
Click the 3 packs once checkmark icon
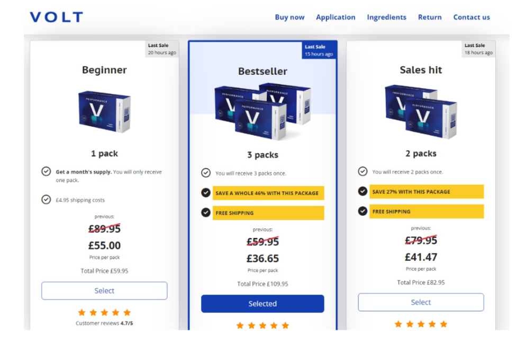point(206,173)
